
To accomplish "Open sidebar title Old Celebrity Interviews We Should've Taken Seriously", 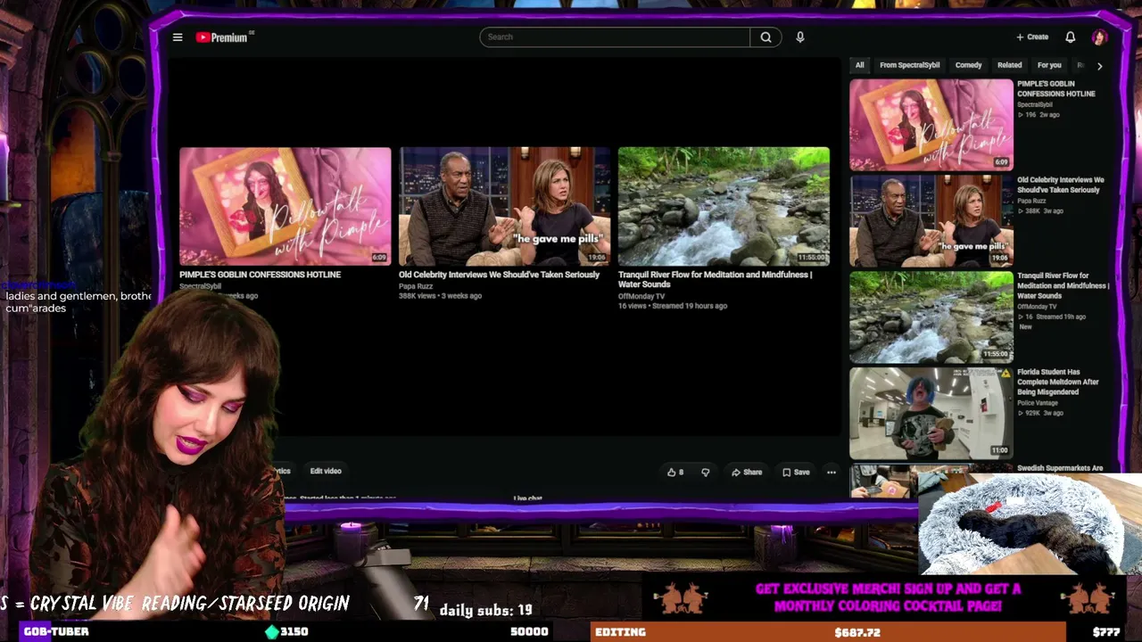I will coord(1061,185).
